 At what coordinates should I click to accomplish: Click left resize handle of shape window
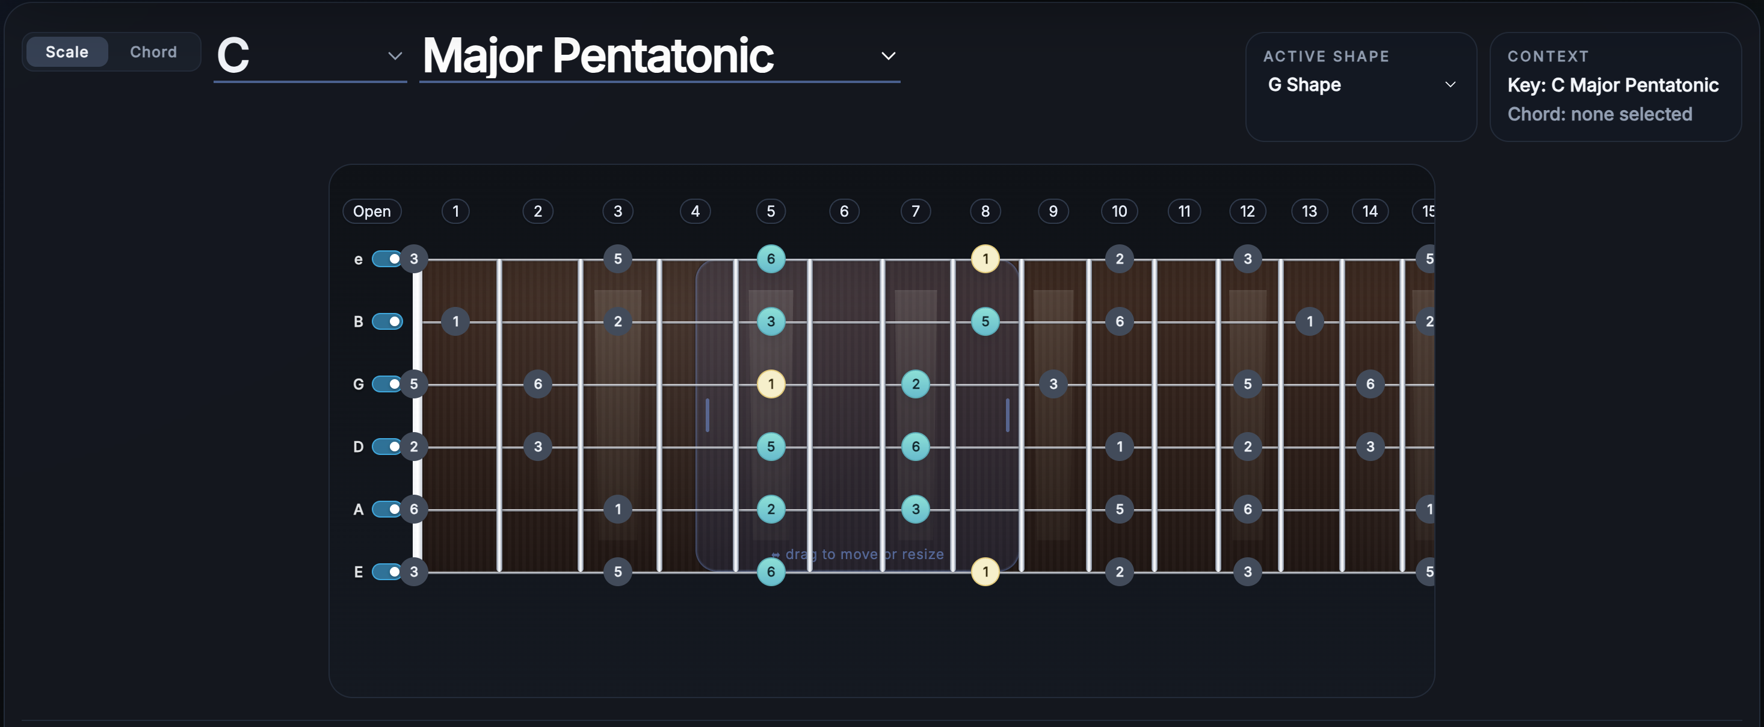coord(708,415)
